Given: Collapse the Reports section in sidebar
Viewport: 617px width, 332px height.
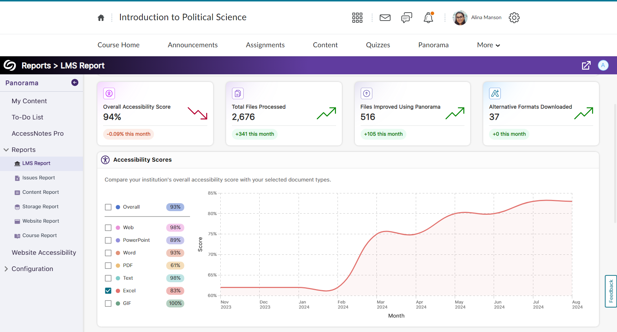Looking at the screenshot, I should 6,150.
